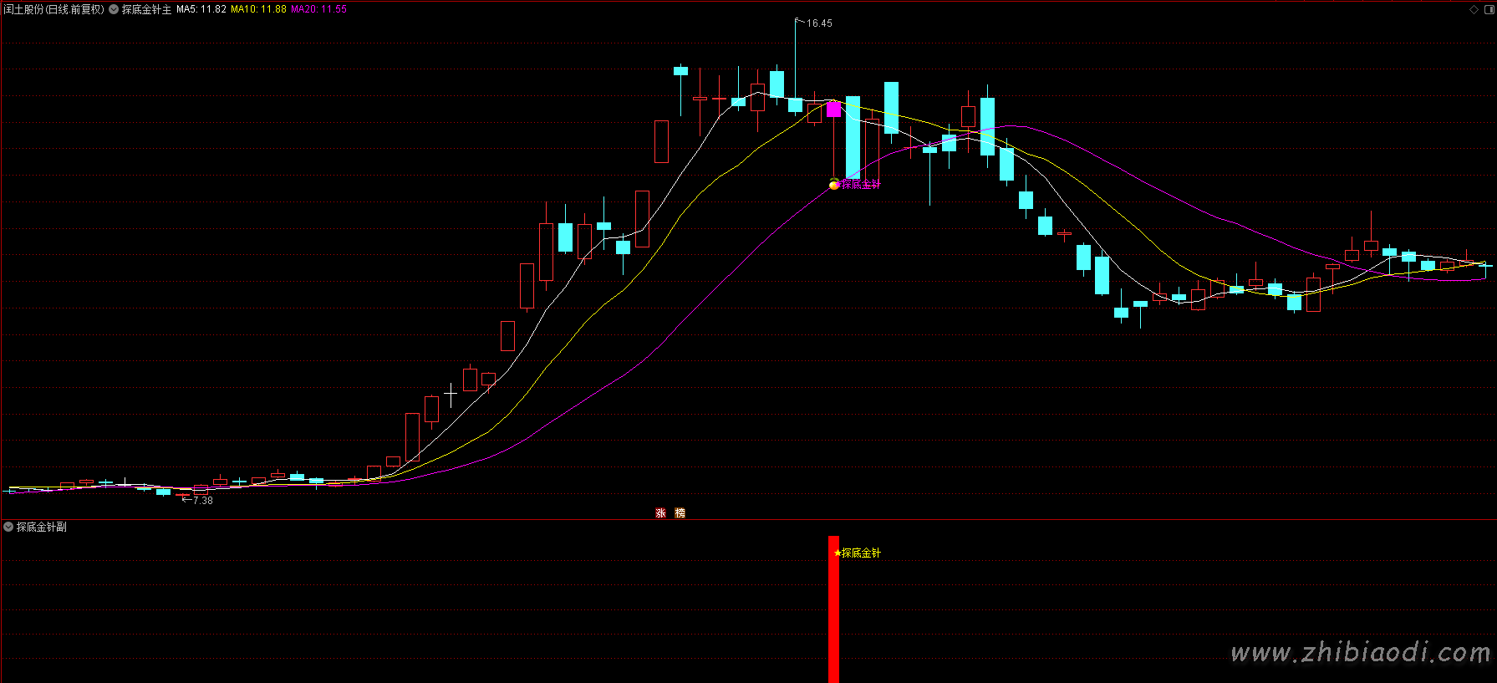Toggle the side panel layout icon
Screen dimensions: 1497x683
(x=1488, y=9)
